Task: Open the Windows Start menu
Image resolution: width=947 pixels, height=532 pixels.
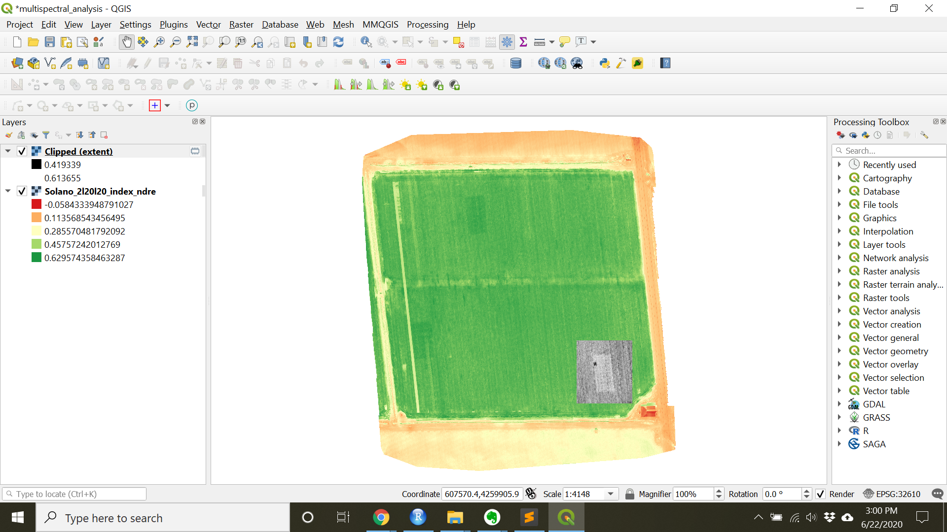Action: click(18, 517)
